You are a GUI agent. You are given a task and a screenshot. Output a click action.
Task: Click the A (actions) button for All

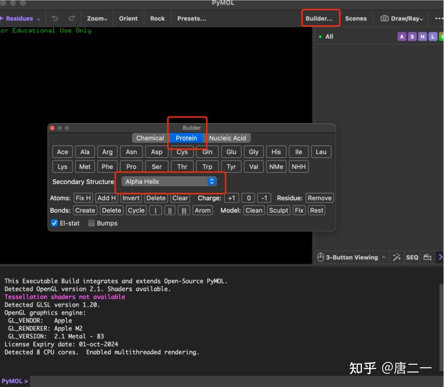402,36
